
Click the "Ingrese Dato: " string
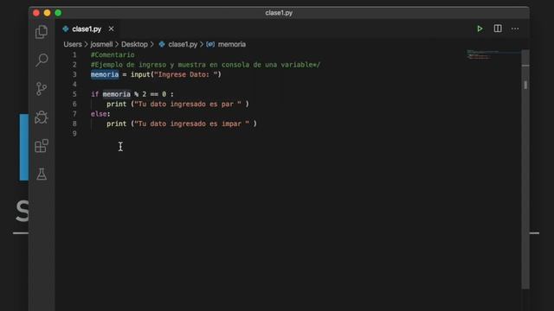[186, 74]
